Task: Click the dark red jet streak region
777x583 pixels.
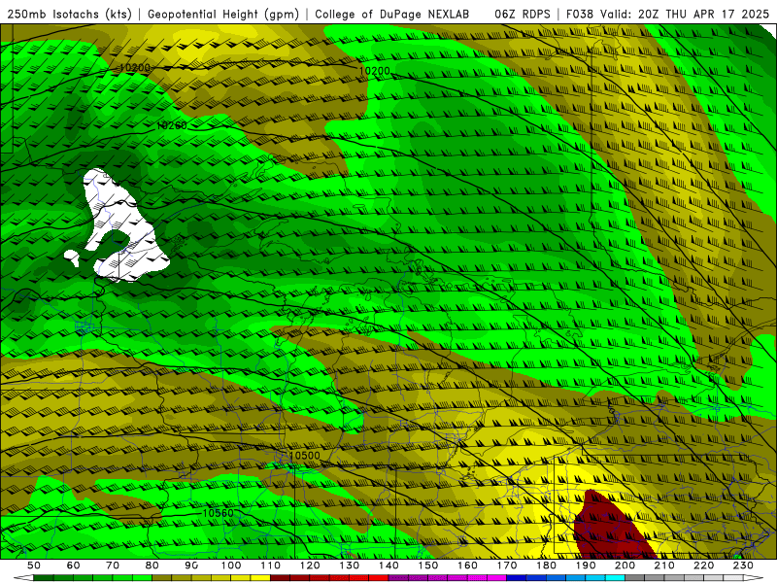Action: click(611, 528)
